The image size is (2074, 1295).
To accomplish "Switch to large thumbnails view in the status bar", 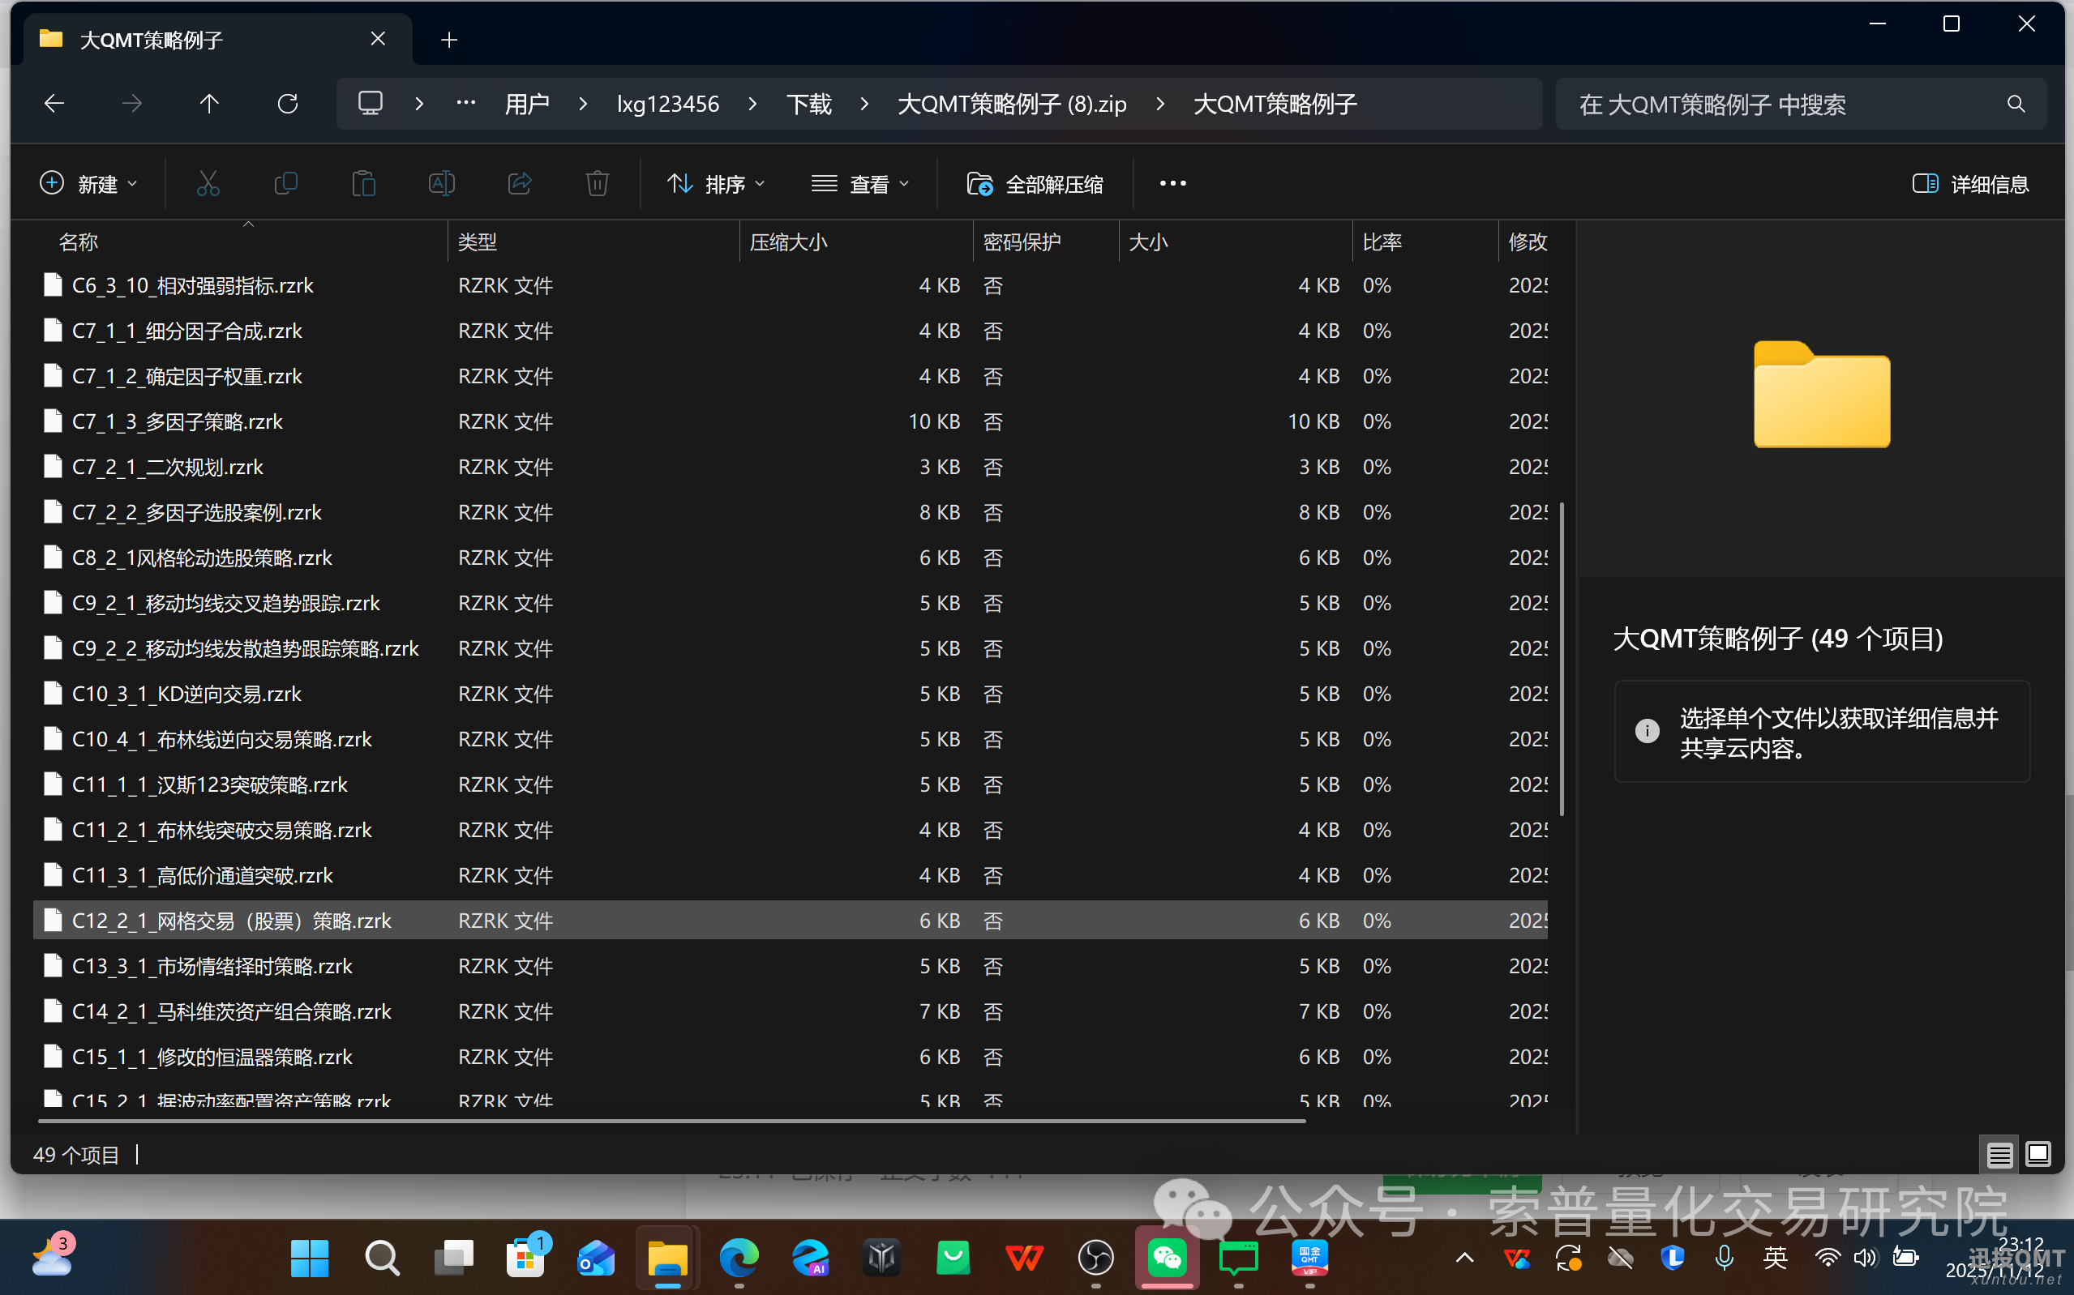I will pos(2038,1155).
